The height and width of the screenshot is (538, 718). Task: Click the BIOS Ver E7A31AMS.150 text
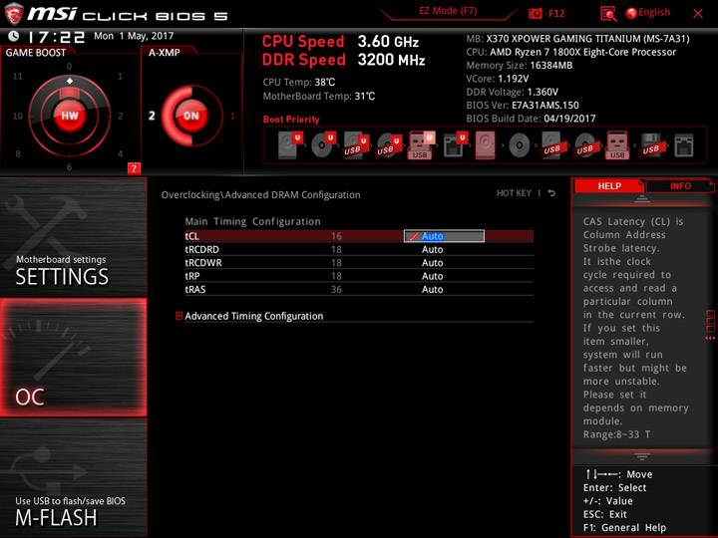click(x=523, y=106)
